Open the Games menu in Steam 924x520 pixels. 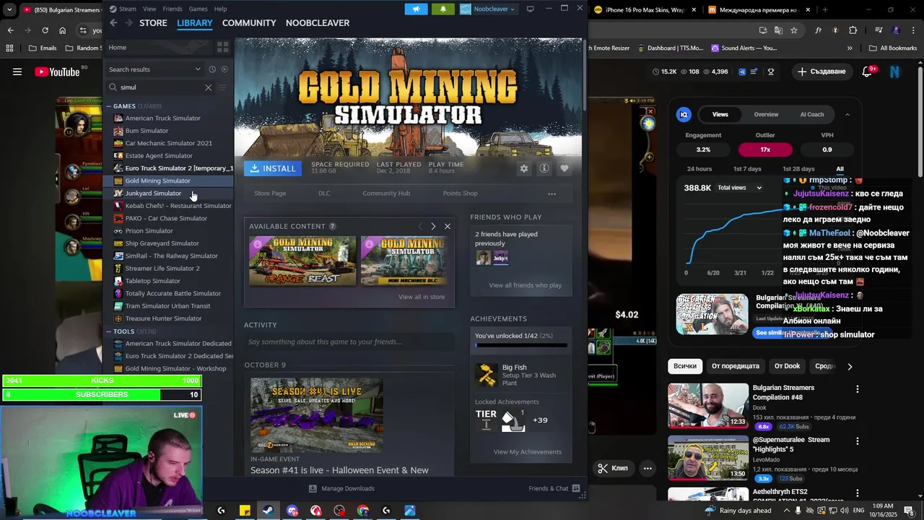[x=199, y=9]
